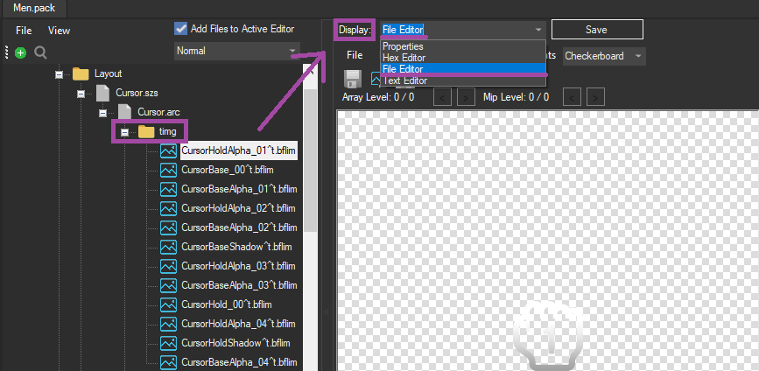This screenshot has width=759, height=371.
Task: Choose Properties from the Display list
Action: pyautogui.click(x=404, y=46)
